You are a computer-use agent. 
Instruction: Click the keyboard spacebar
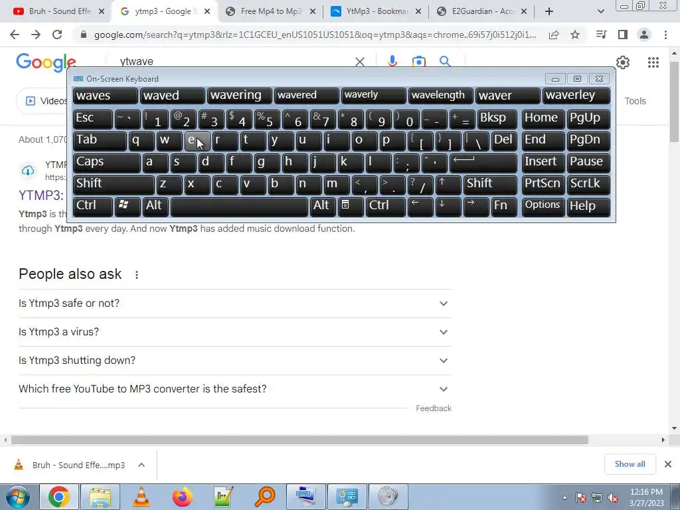pyautogui.click(x=239, y=207)
